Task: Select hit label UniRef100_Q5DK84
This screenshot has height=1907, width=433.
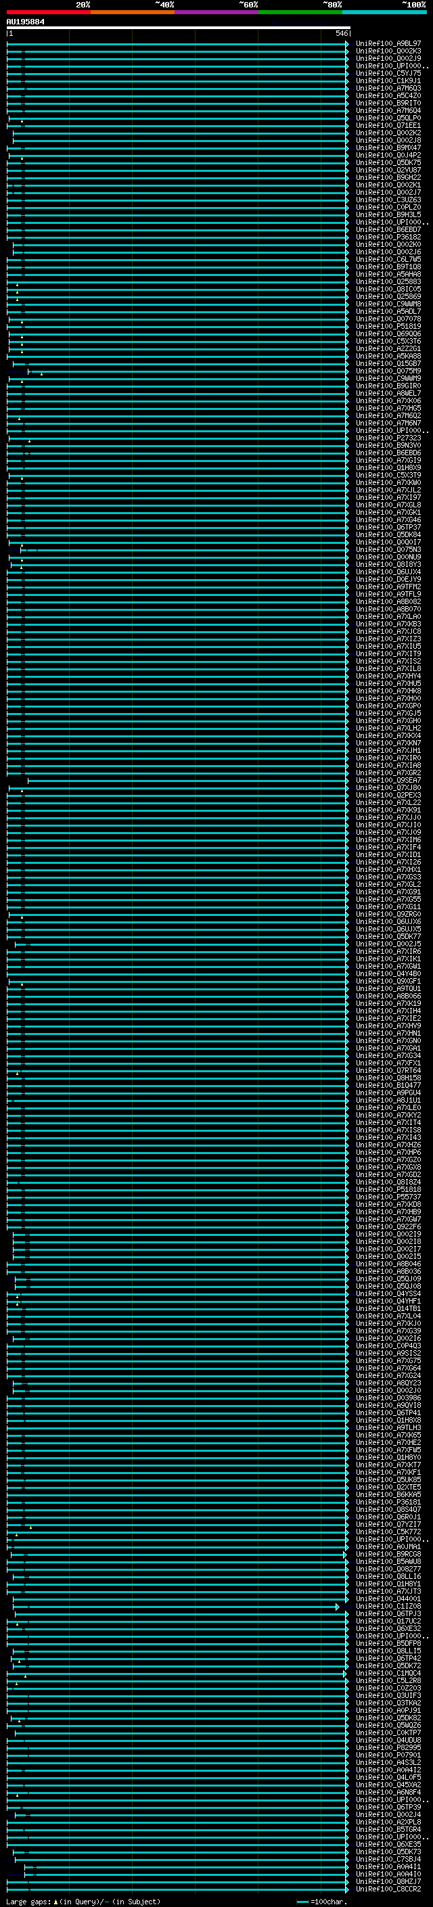Action: pos(388,534)
